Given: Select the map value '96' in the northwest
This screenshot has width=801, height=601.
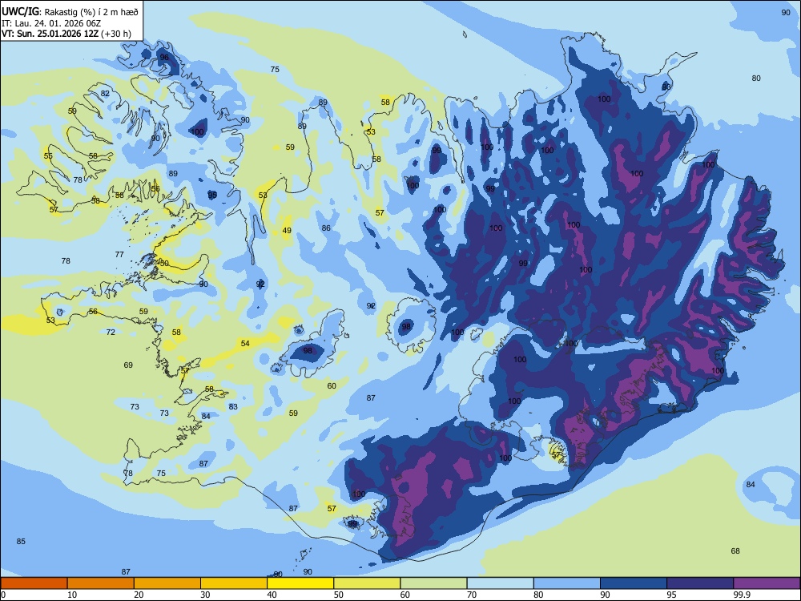Looking at the screenshot, I should 164,57.
